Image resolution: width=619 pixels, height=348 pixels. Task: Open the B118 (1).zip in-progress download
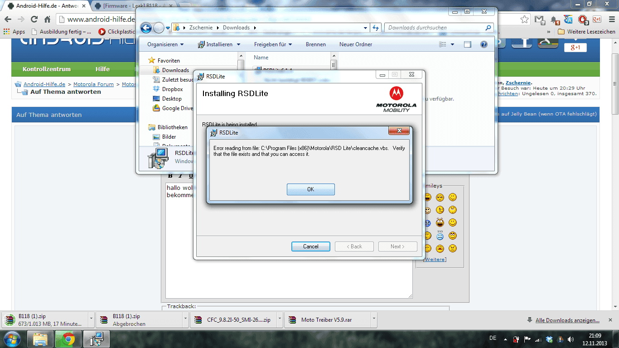44,320
